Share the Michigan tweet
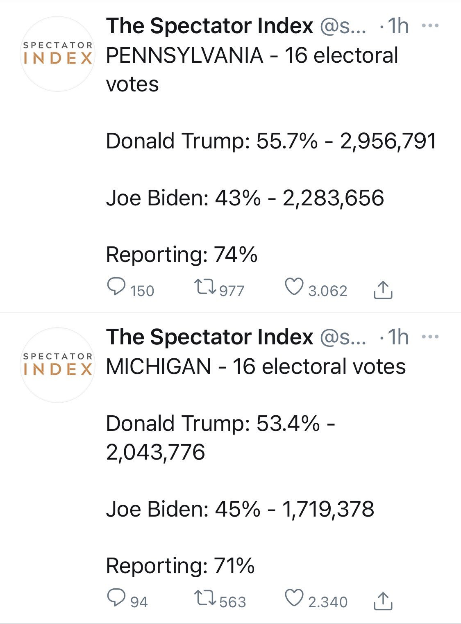 click(x=383, y=601)
